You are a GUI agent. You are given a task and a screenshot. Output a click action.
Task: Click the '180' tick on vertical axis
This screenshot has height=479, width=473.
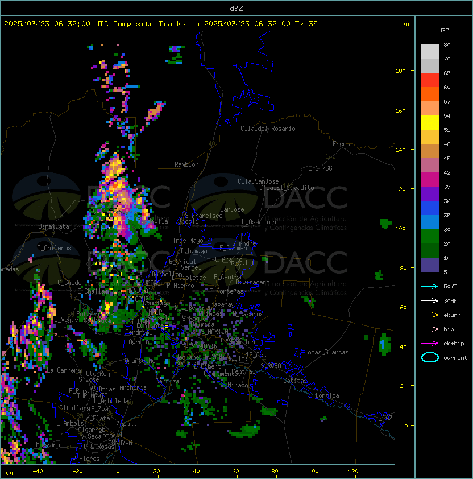pyautogui.click(x=400, y=71)
